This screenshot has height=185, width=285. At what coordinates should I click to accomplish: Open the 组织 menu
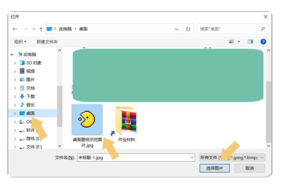point(20,42)
